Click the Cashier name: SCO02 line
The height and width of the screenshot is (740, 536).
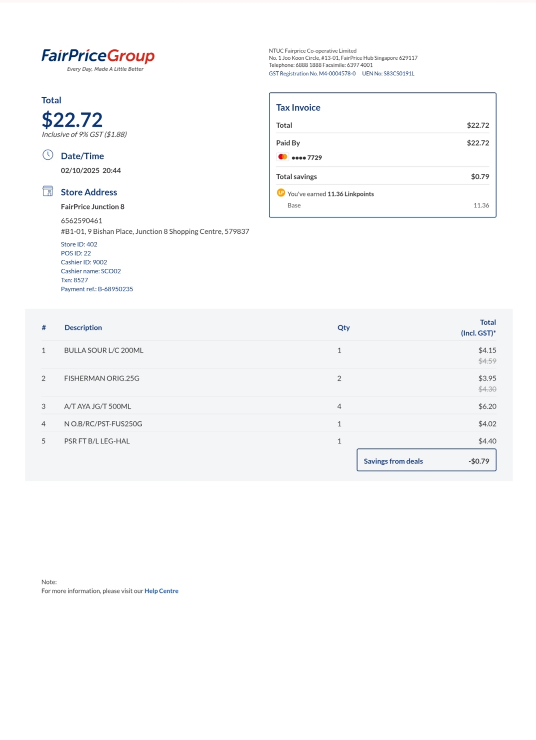click(x=91, y=271)
